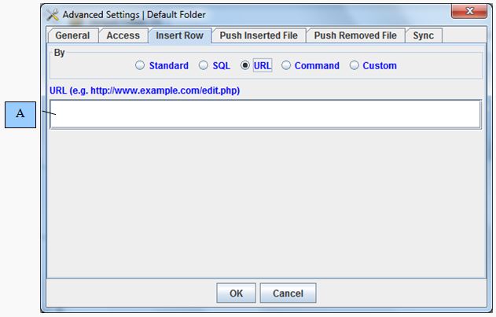Click the 'A' callout label box
496x317 pixels.
tap(20, 114)
